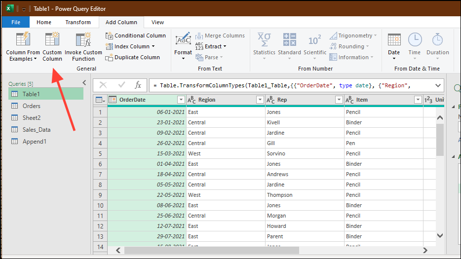This screenshot has height=259, width=461.
Task: Click Merge Columns
Action: [220, 36]
